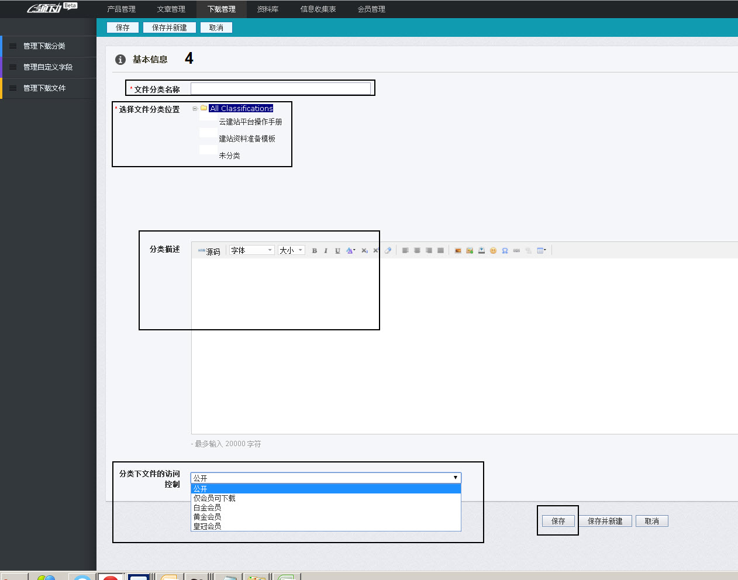The width and height of the screenshot is (738, 580).
Task: Open the 大小 font size dropdown
Action: tap(291, 250)
